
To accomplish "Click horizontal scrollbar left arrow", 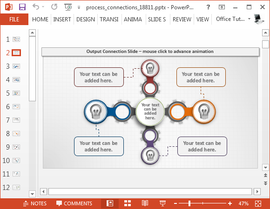I will pos(43,191).
